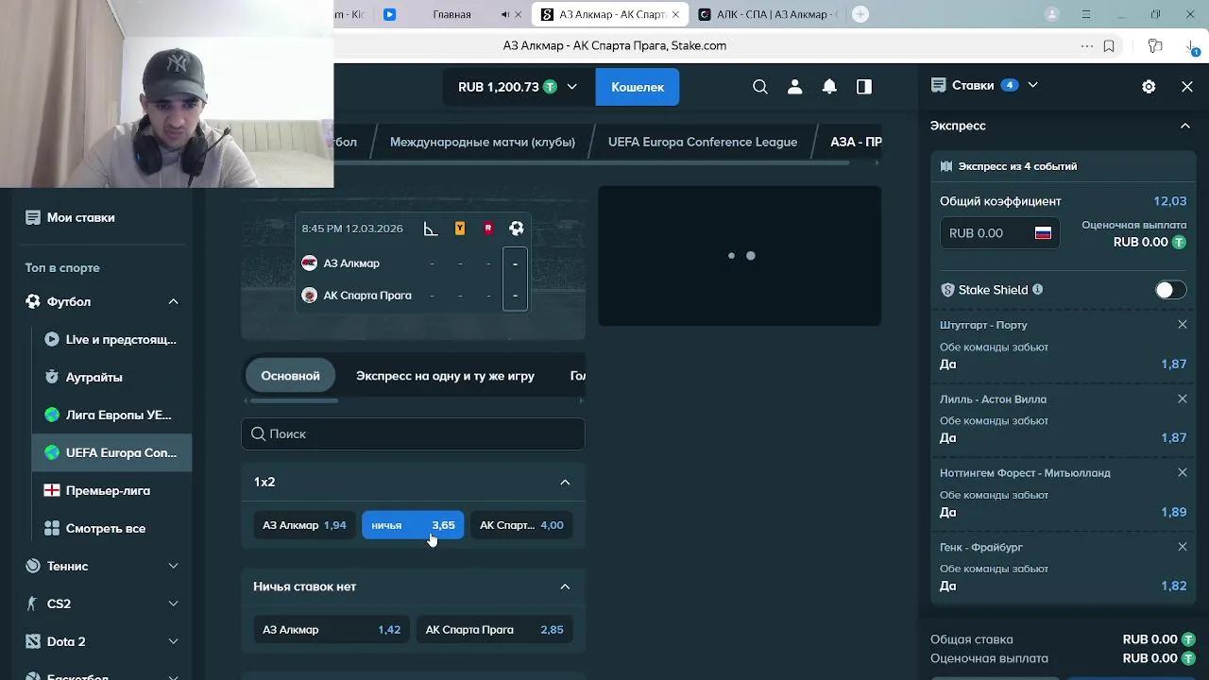Collapse the Экспресс section
1209x680 pixels.
(x=1185, y=126)
